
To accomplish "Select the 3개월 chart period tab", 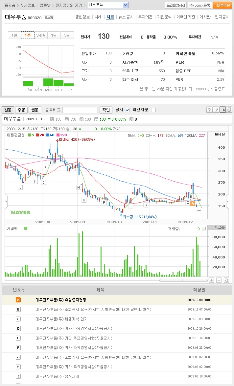I will (41, 35).
